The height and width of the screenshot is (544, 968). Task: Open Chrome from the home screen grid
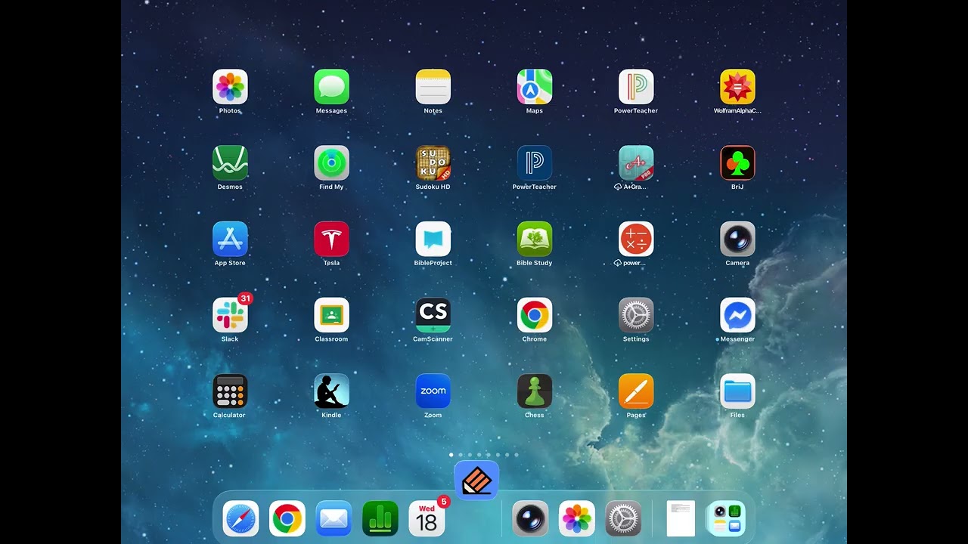coord(535,315)
